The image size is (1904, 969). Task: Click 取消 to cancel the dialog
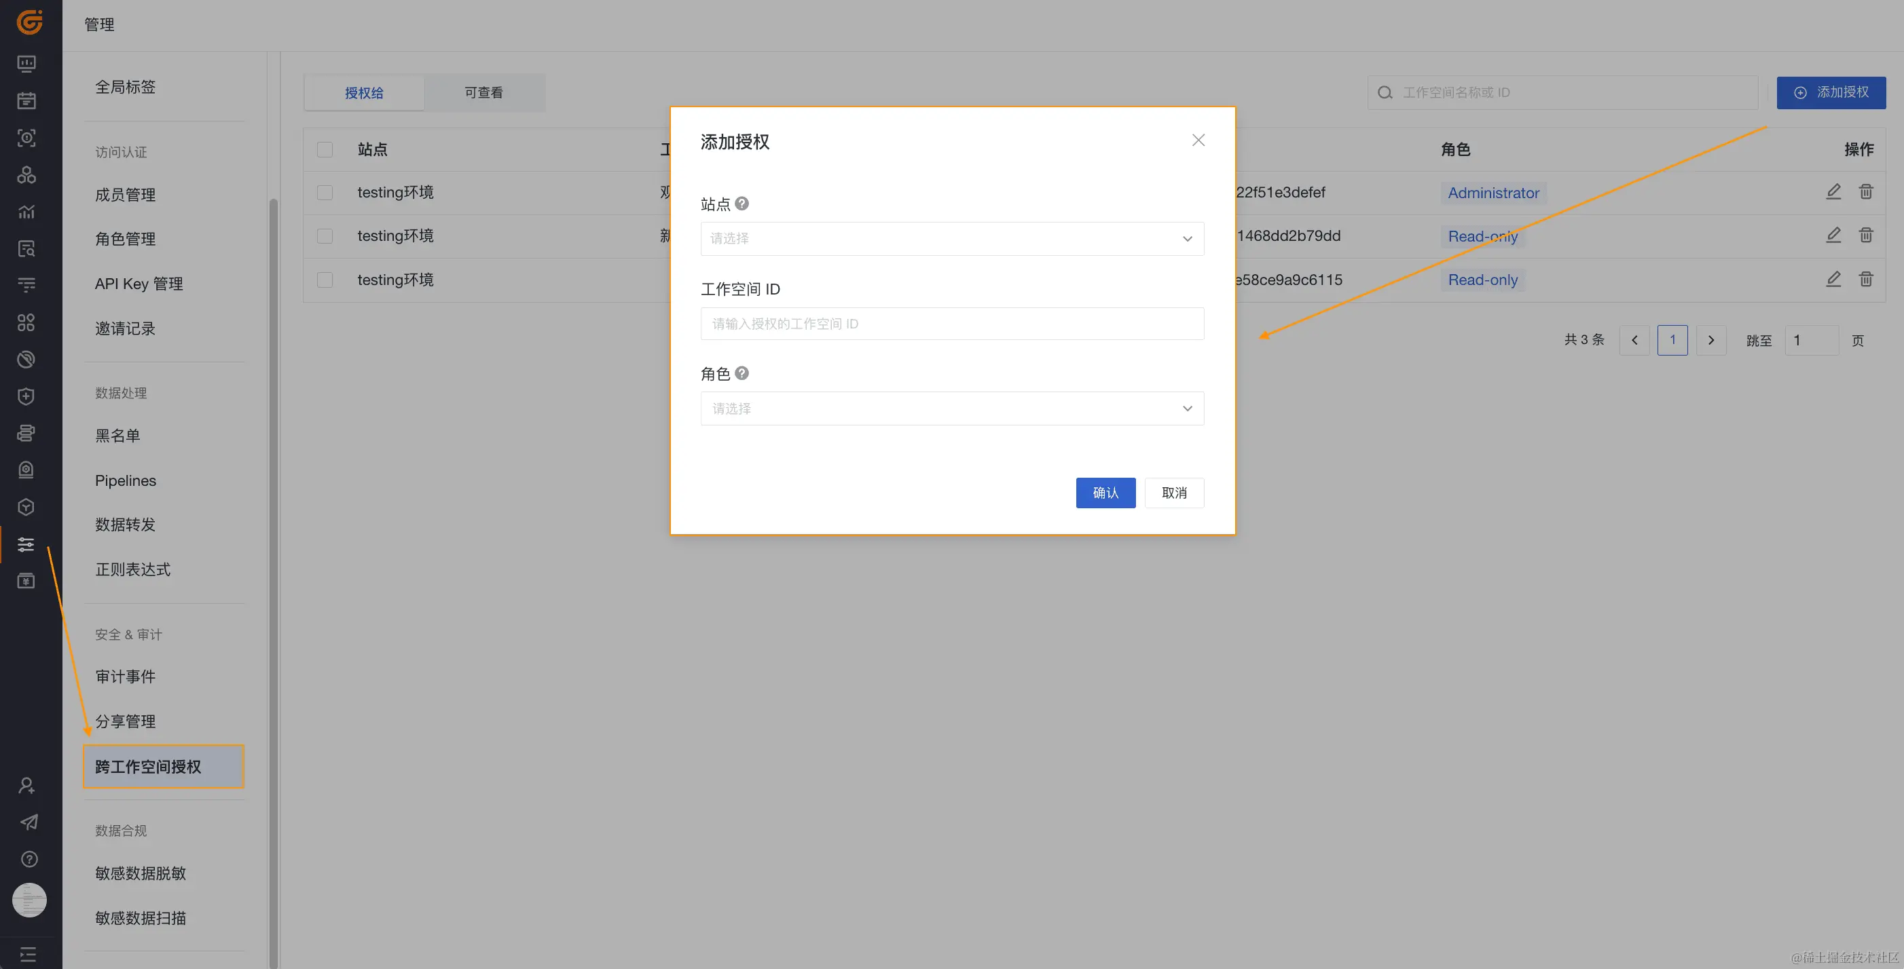point(1174,493)
